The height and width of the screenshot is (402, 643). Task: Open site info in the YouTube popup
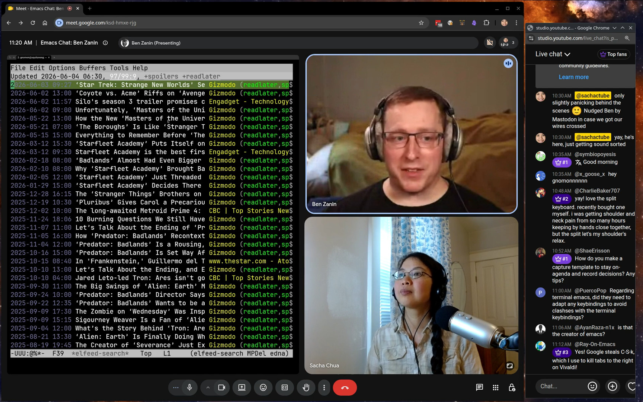[531, 38]
